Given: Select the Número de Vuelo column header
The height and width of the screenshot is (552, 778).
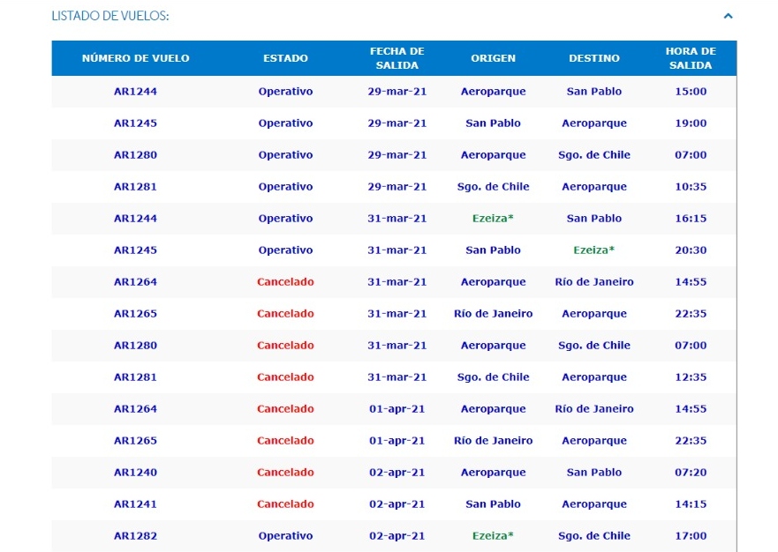Looking at the screenshot, I should coord(135,58).
